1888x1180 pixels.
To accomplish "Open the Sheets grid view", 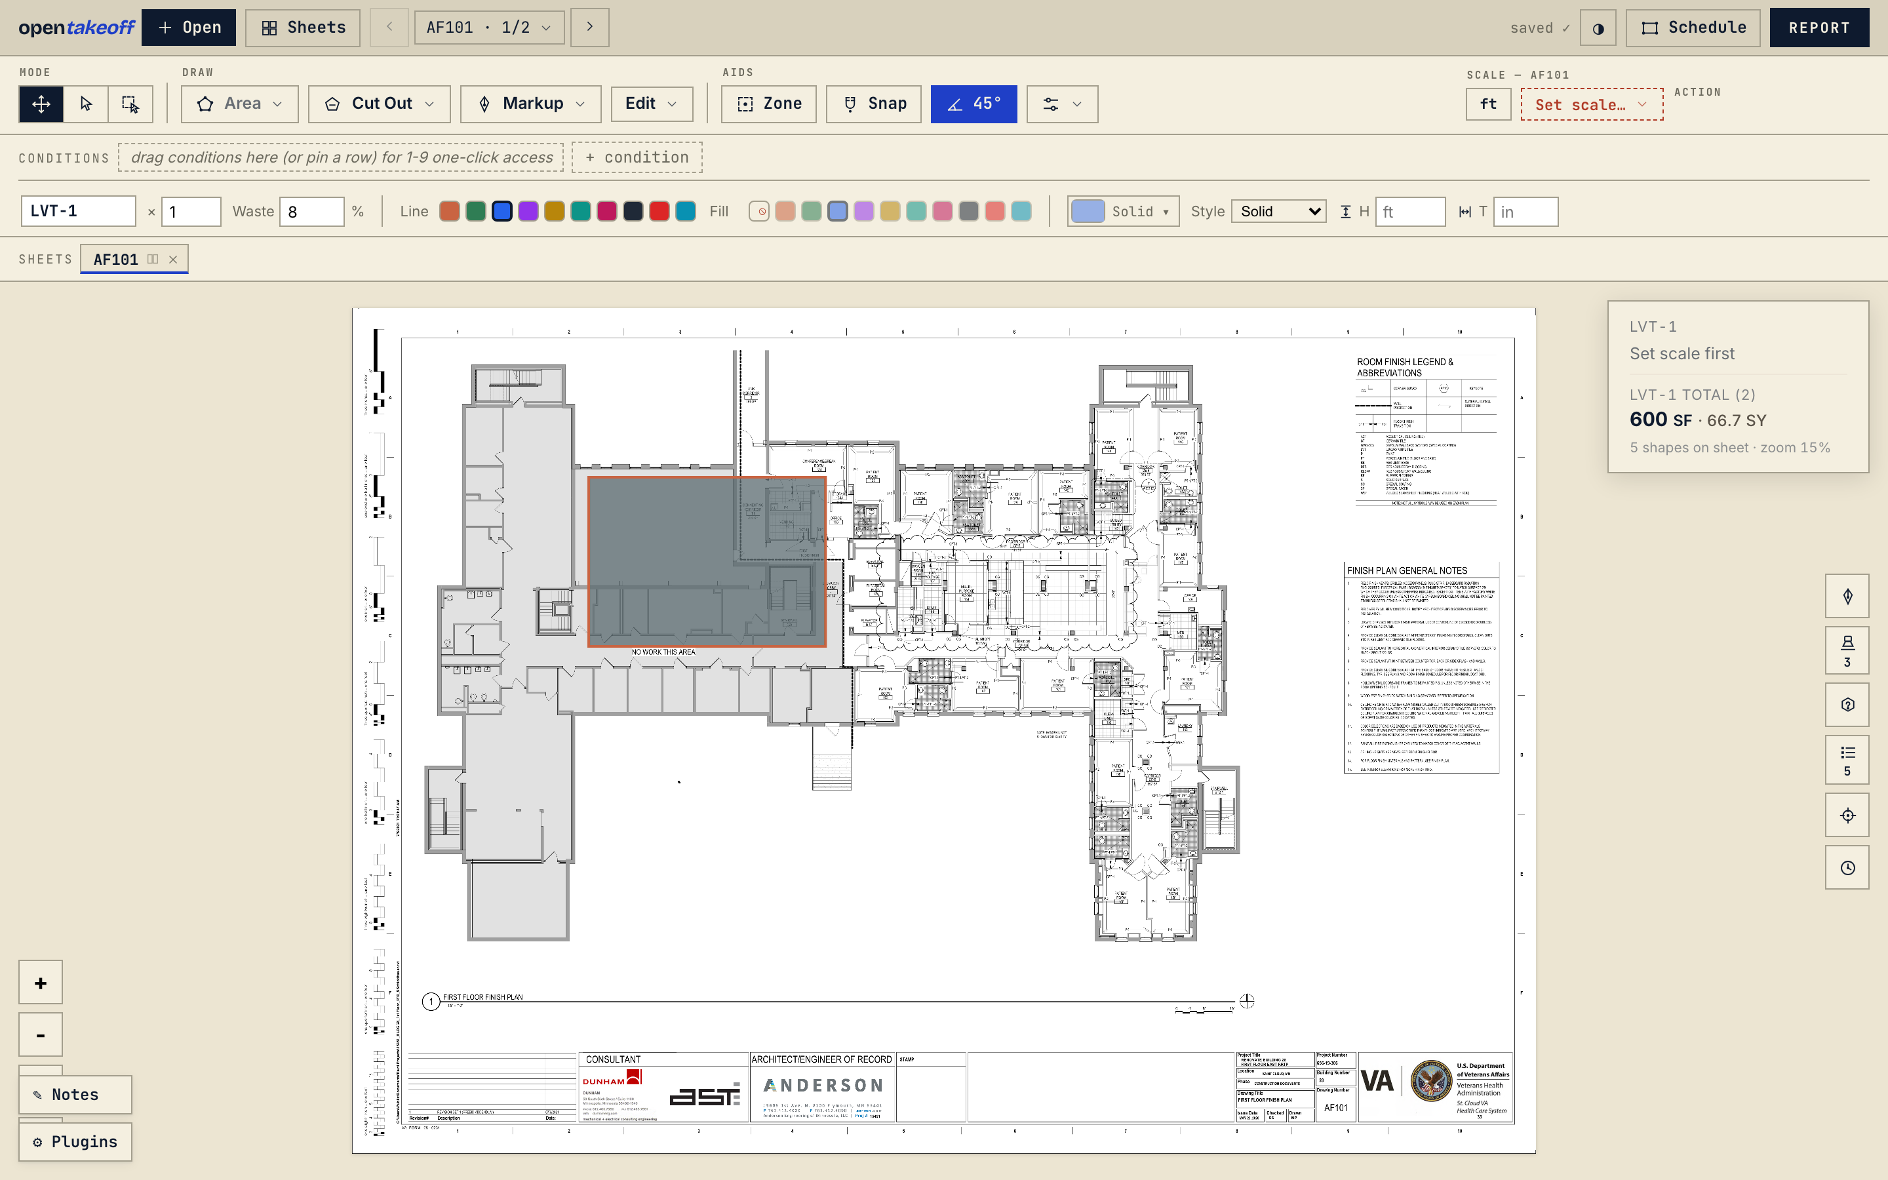I will 303,28.
